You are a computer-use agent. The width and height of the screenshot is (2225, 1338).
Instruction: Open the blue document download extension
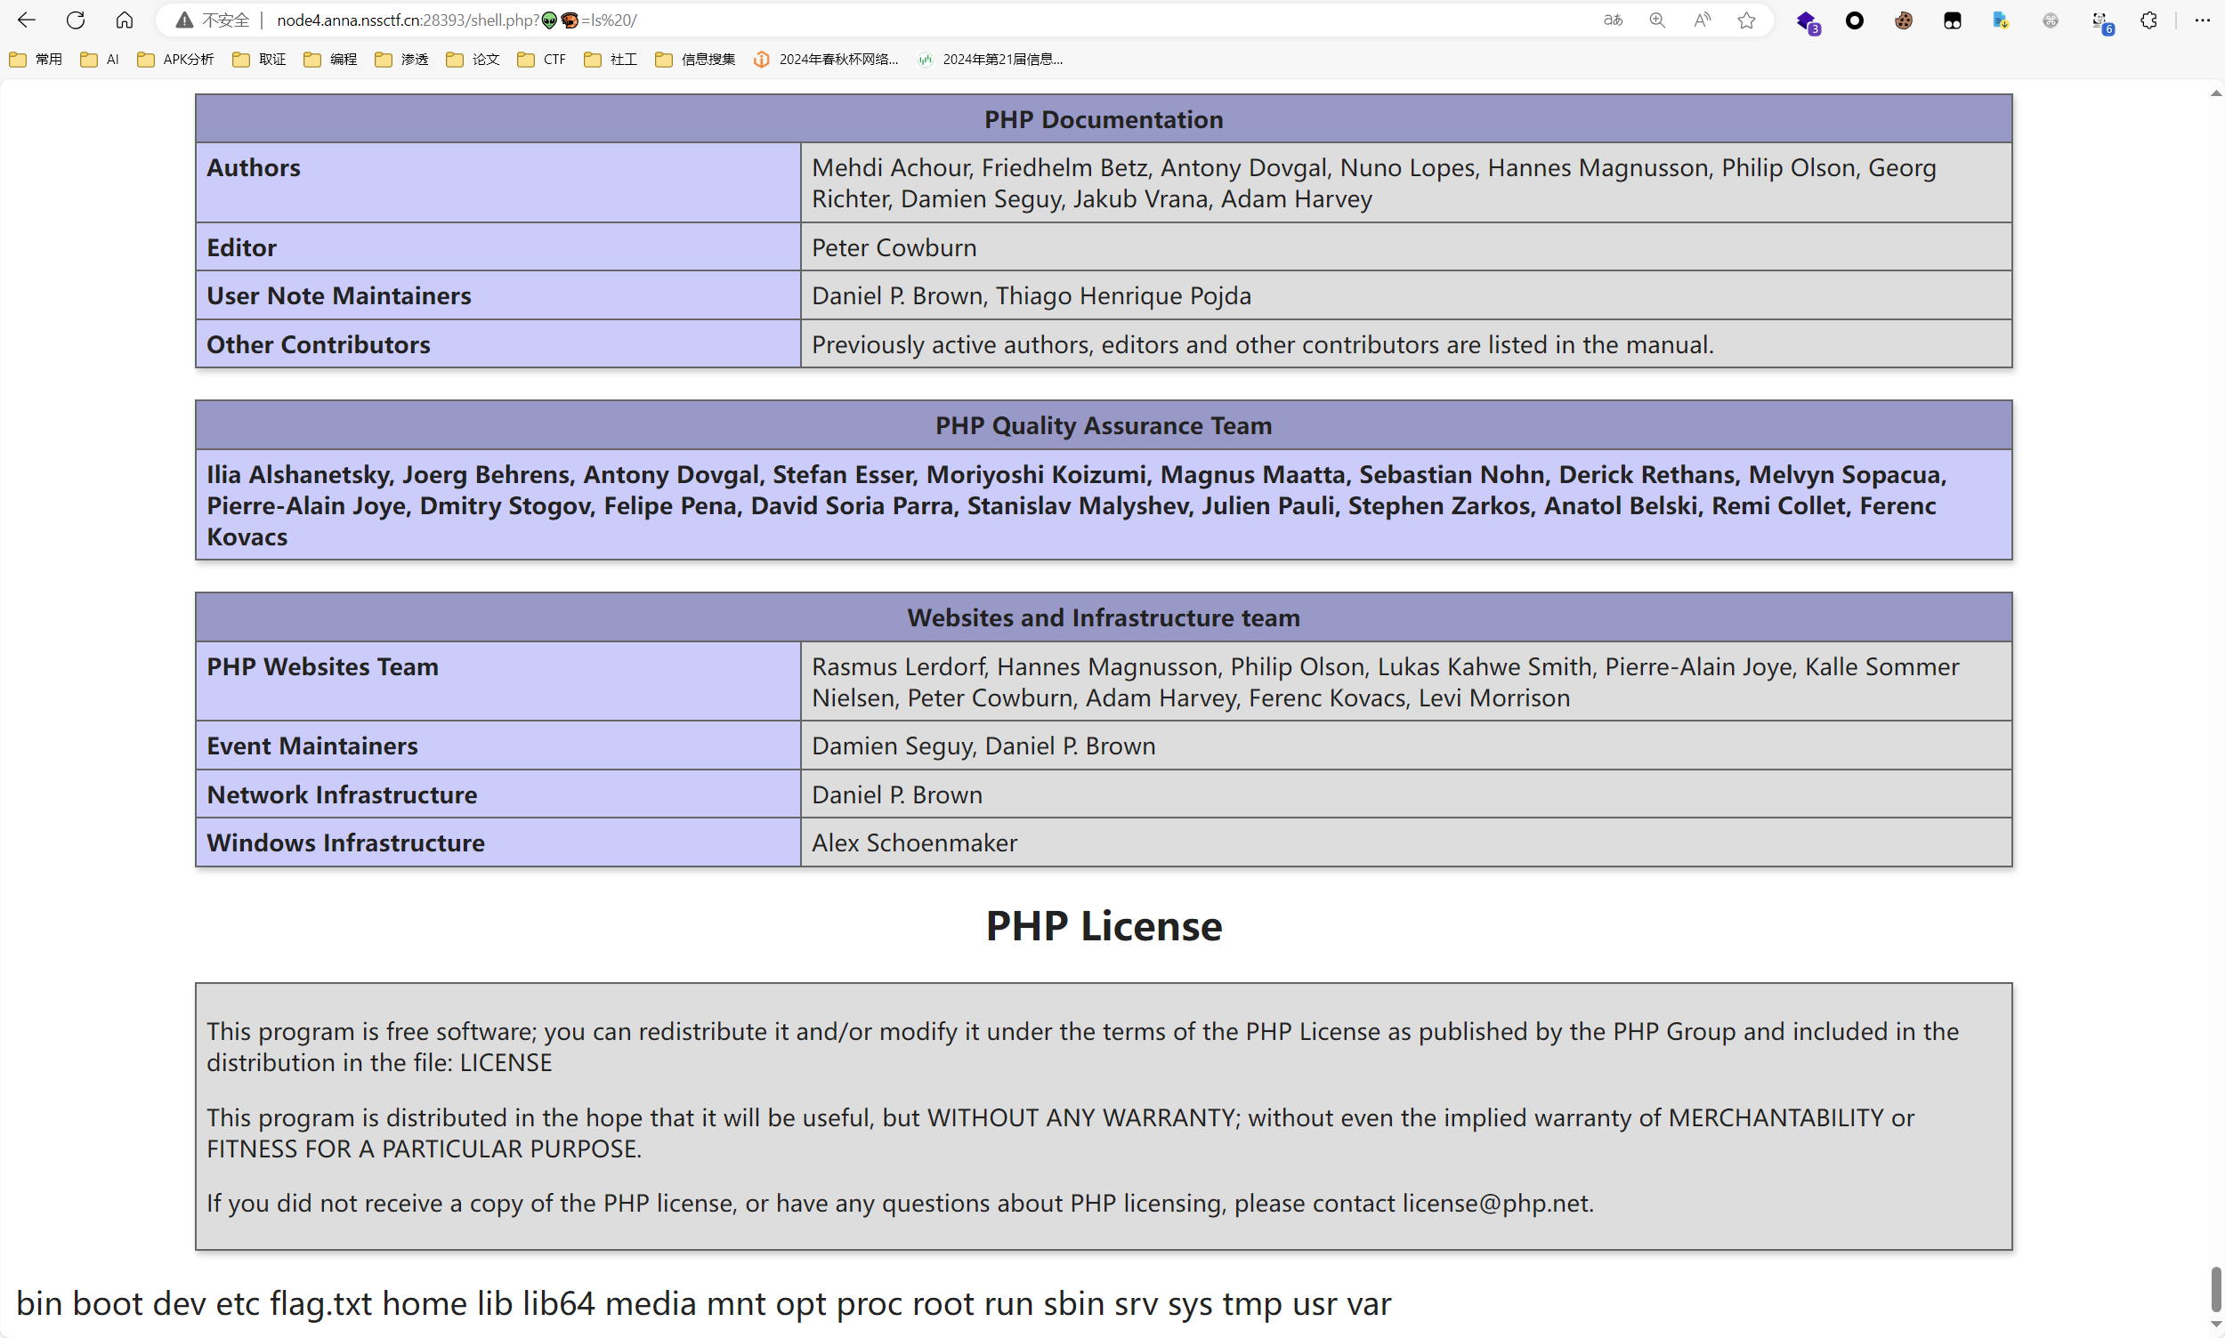[2002, 20]
